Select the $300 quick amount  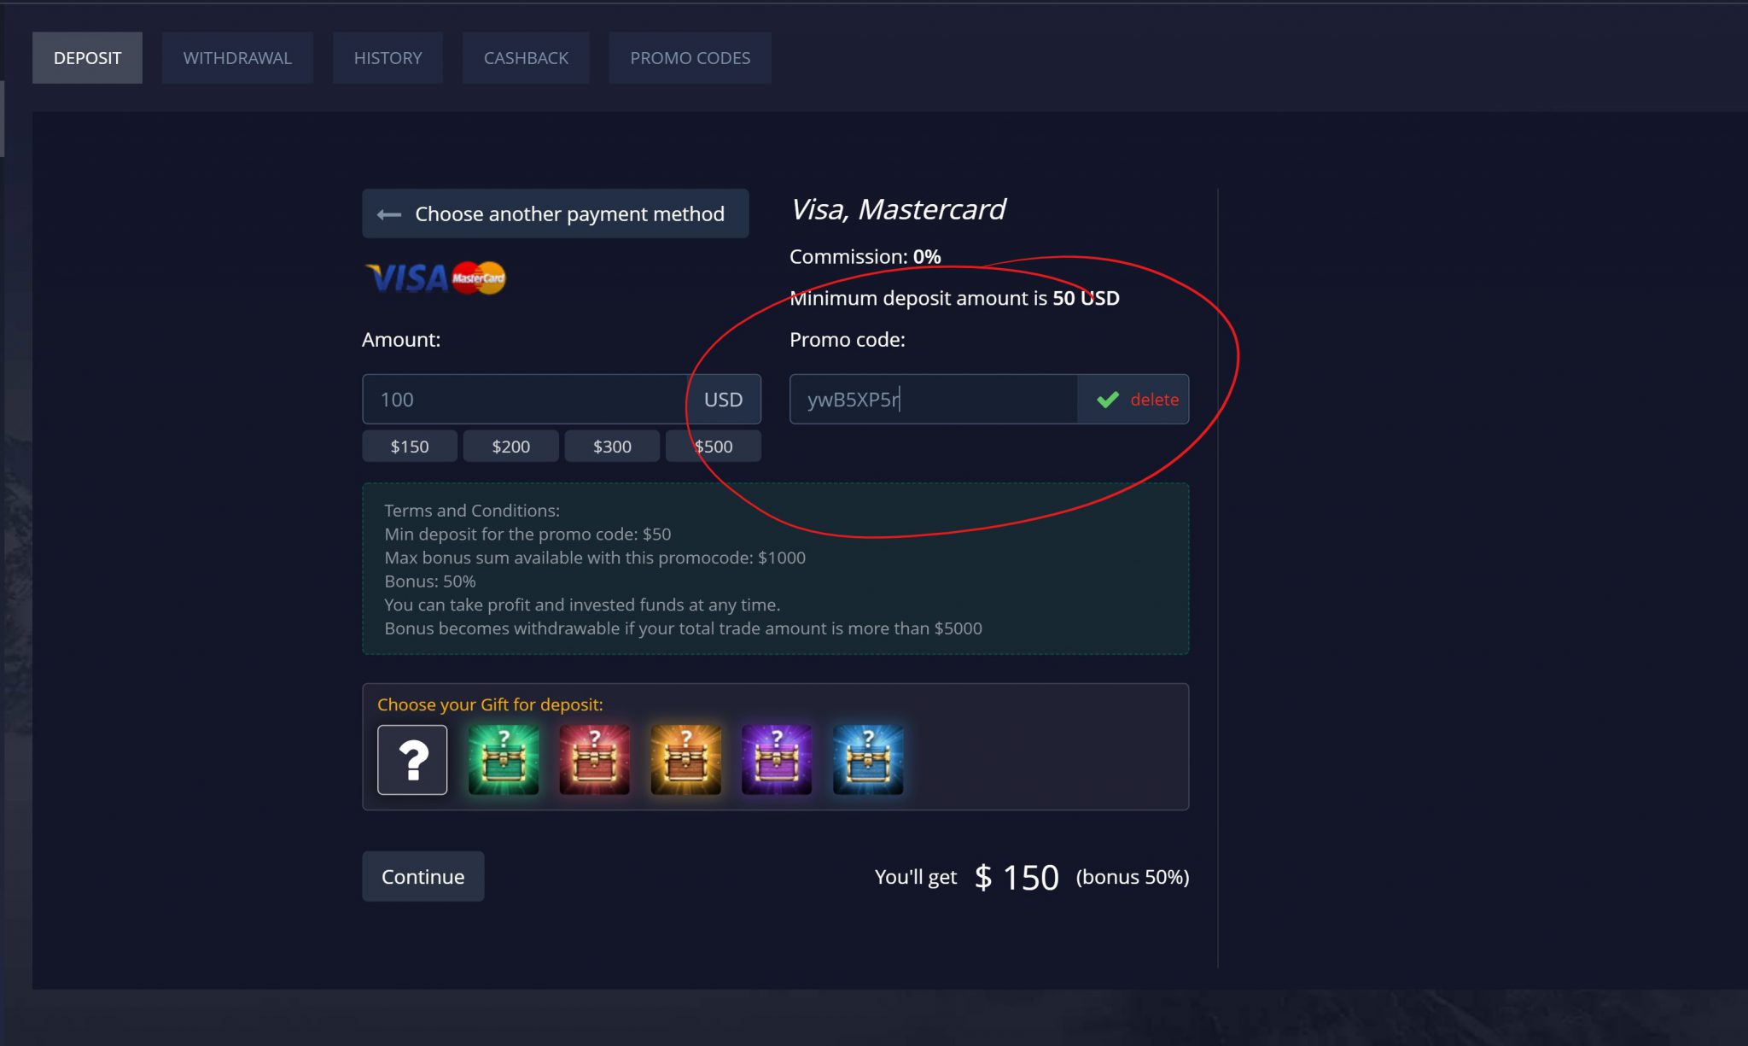[x=612, y=445]
